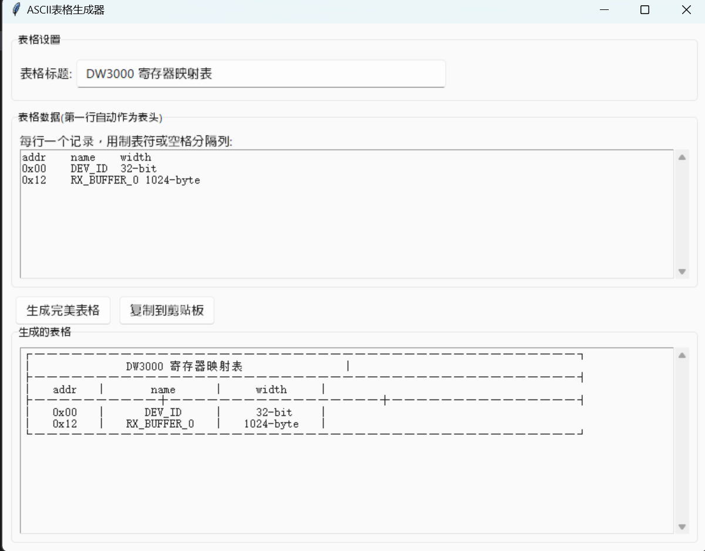Click the feather app icon in title bar
This screenshot has height=551, width=705.
[x=16, y=10]
